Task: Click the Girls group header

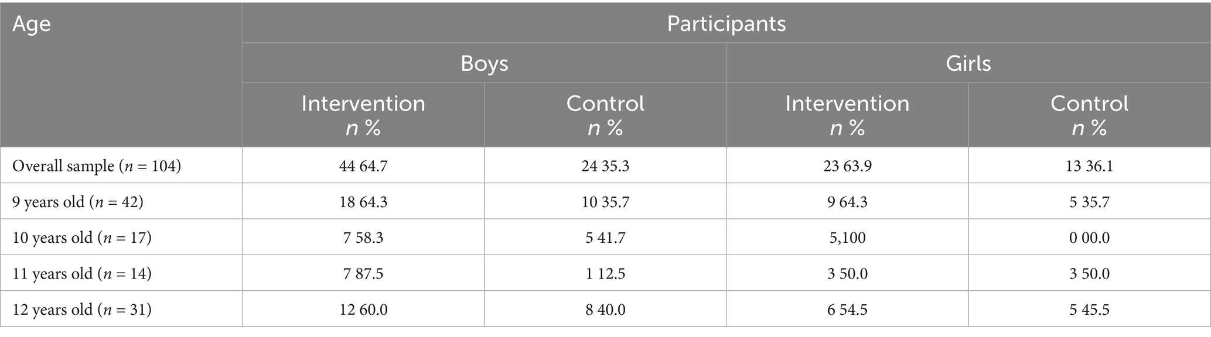Action: click(x=968, y=63)
